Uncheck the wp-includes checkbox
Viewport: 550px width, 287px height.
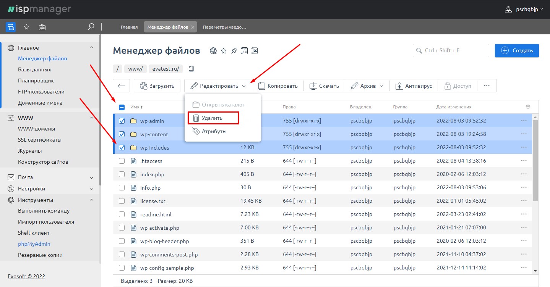(122, 148)
